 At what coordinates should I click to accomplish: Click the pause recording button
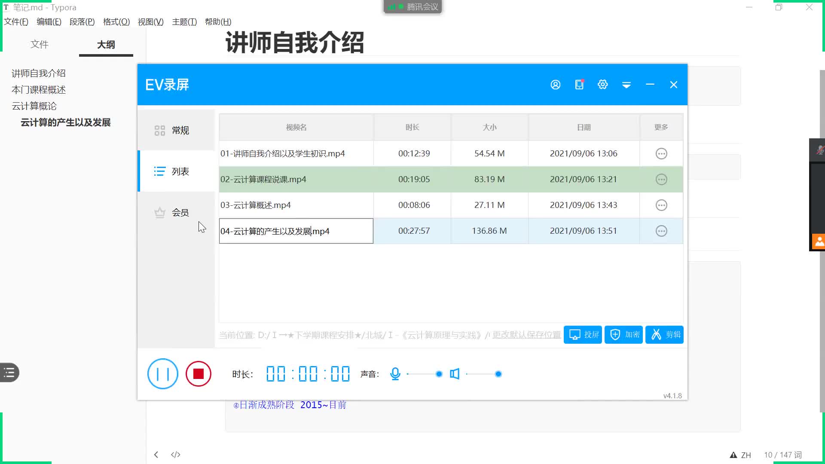(x=162, y=373)
